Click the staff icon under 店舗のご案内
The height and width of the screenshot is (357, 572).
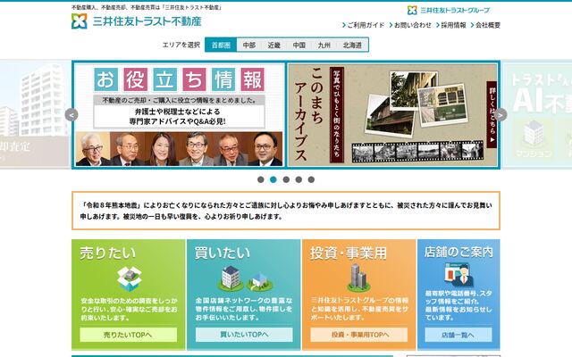click(458, 275)
